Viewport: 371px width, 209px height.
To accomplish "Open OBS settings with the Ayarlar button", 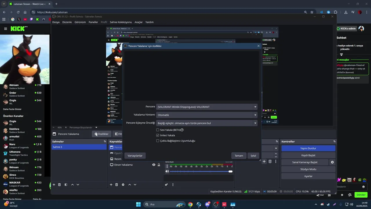I will click(308, 176).
